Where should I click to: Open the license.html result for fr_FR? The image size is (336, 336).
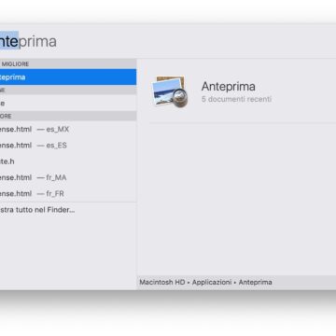(68, 194)
